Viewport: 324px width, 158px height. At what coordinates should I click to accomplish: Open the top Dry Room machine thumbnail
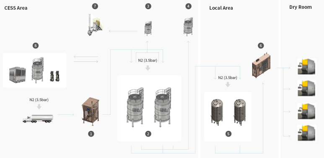coord(307,66)
